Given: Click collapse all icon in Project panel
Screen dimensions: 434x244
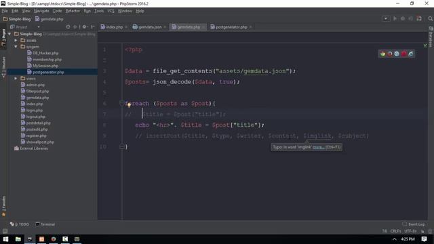Looking at the screenshot, I should pos(75,27).
